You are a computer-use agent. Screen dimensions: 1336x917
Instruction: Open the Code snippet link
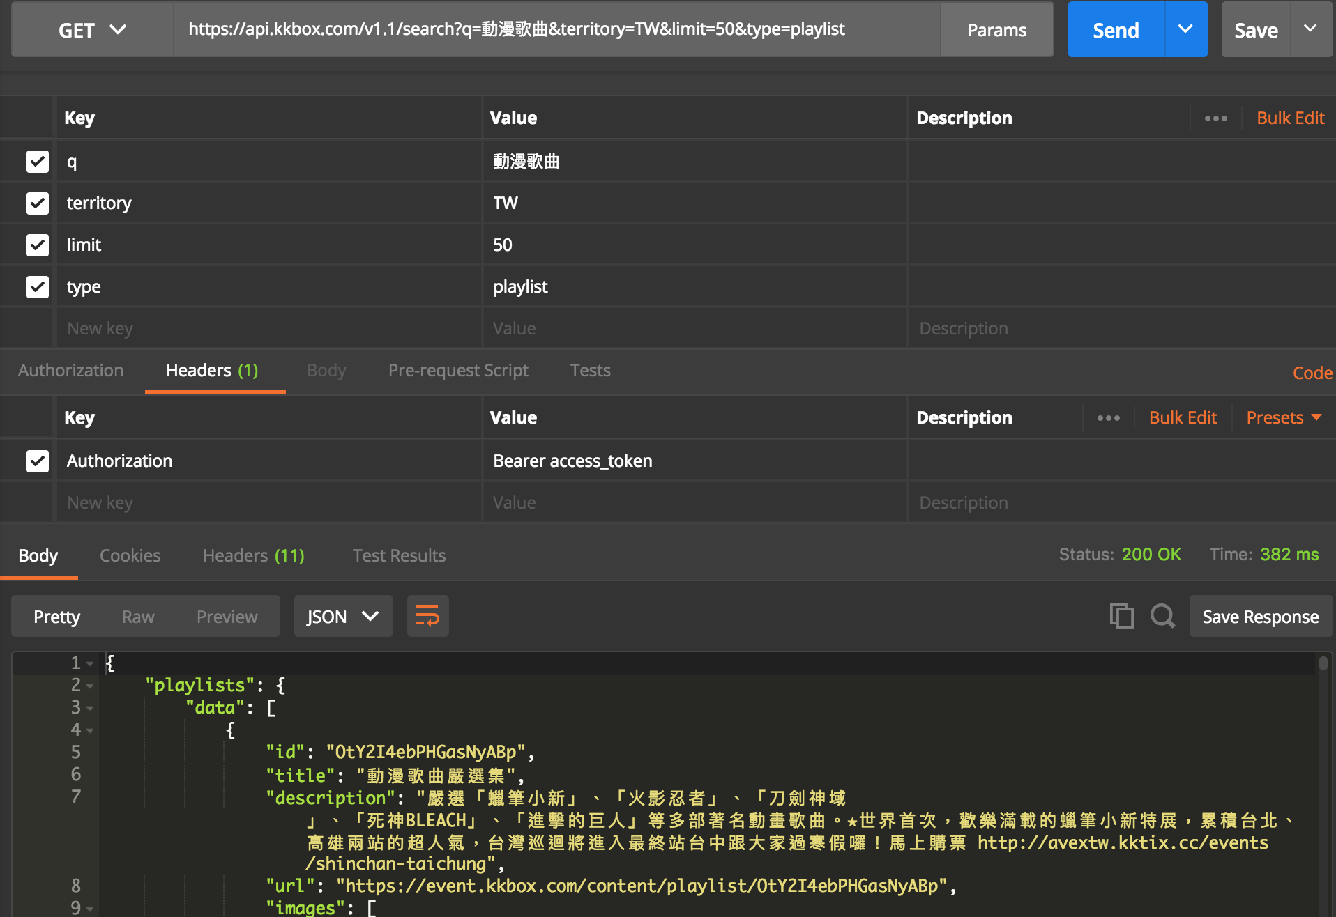[x=1312, y=373]
